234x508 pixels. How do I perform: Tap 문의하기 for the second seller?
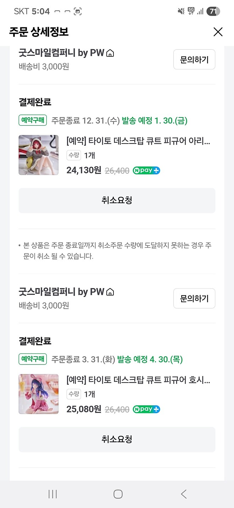[194, 298]
